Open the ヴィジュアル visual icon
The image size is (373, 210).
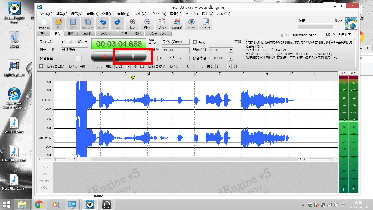191,24
